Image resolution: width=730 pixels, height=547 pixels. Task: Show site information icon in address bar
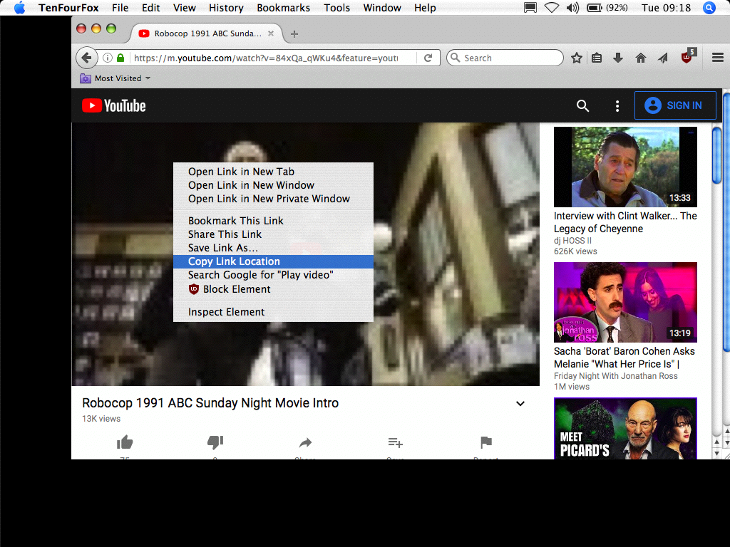(108, 58)
